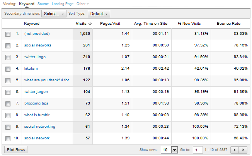The image size is (252, 156).
Task: Sort by the Keyword column header
Action: point(32,24)
